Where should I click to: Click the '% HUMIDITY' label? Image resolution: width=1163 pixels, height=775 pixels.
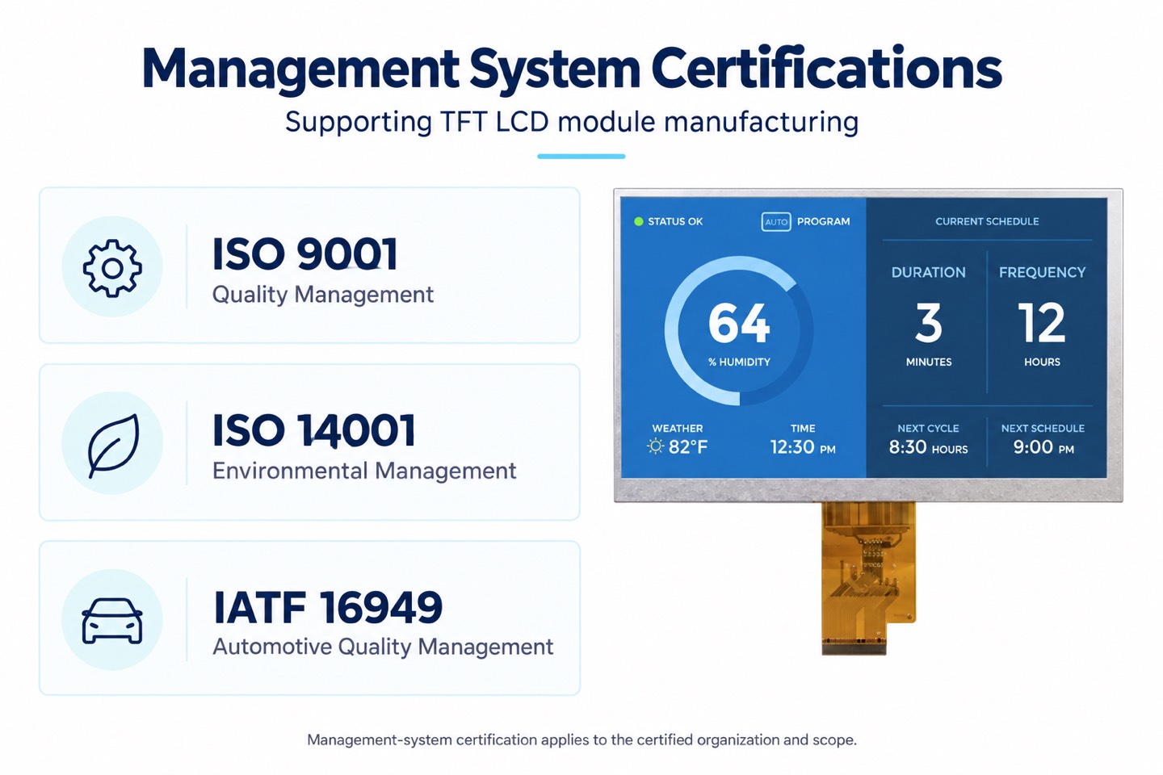739,362
